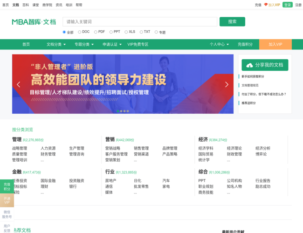This screenshot has height=233, width=303.
Task: Click the 微信服务号 side button
Action: [x=7, y=214]
